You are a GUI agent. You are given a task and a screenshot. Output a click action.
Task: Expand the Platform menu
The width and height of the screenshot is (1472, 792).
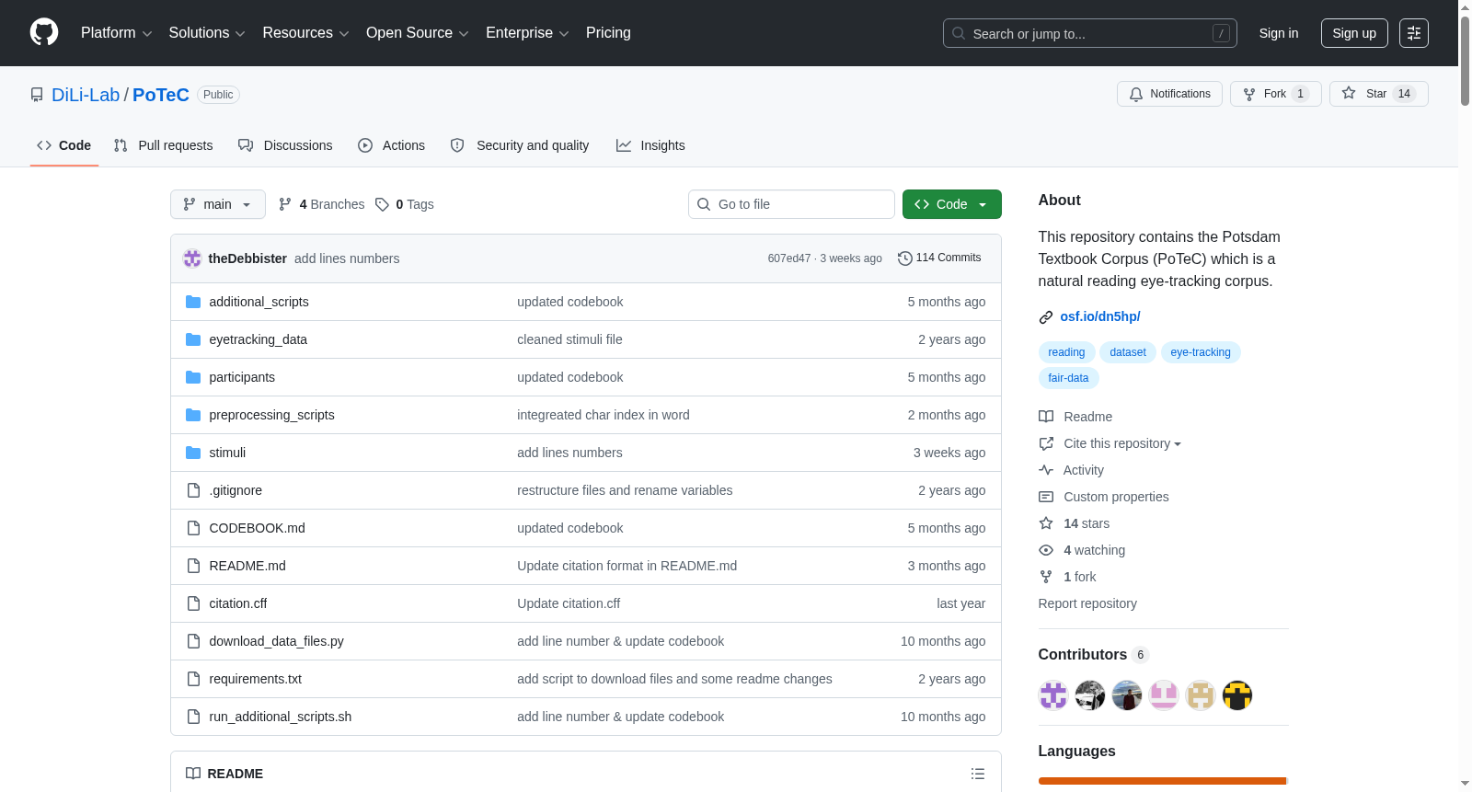(x=116, y=33)
